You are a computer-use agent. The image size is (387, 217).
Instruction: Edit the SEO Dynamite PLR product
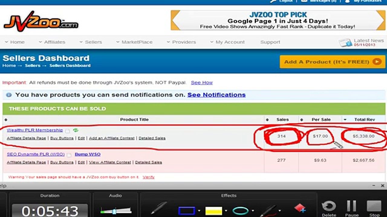81,162
